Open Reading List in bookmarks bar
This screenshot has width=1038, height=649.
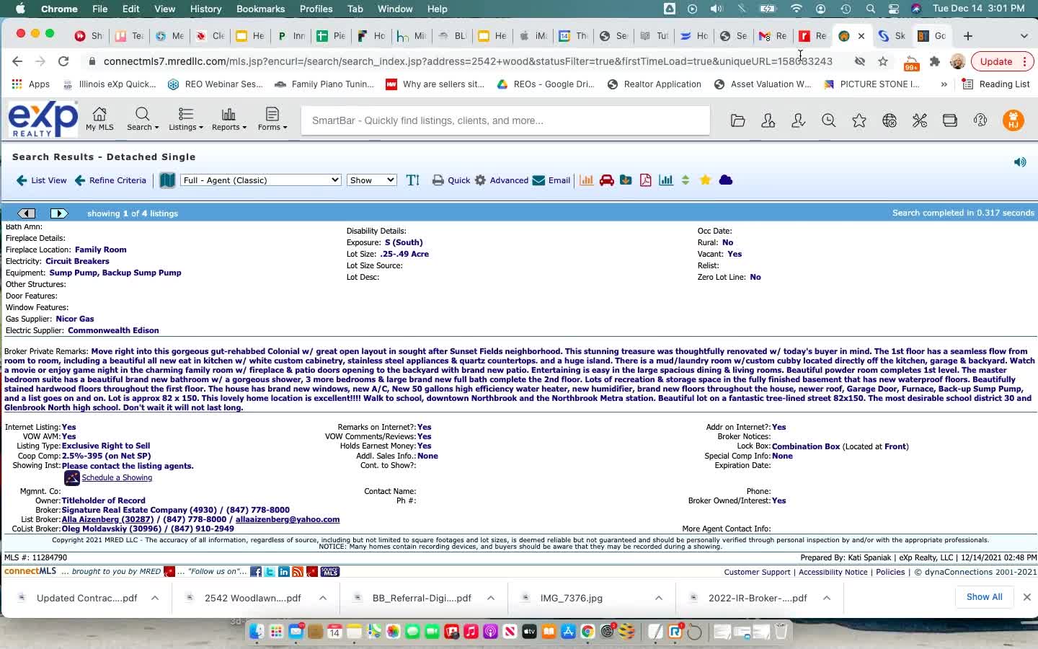pyautogui.click(x=996, y=84)
